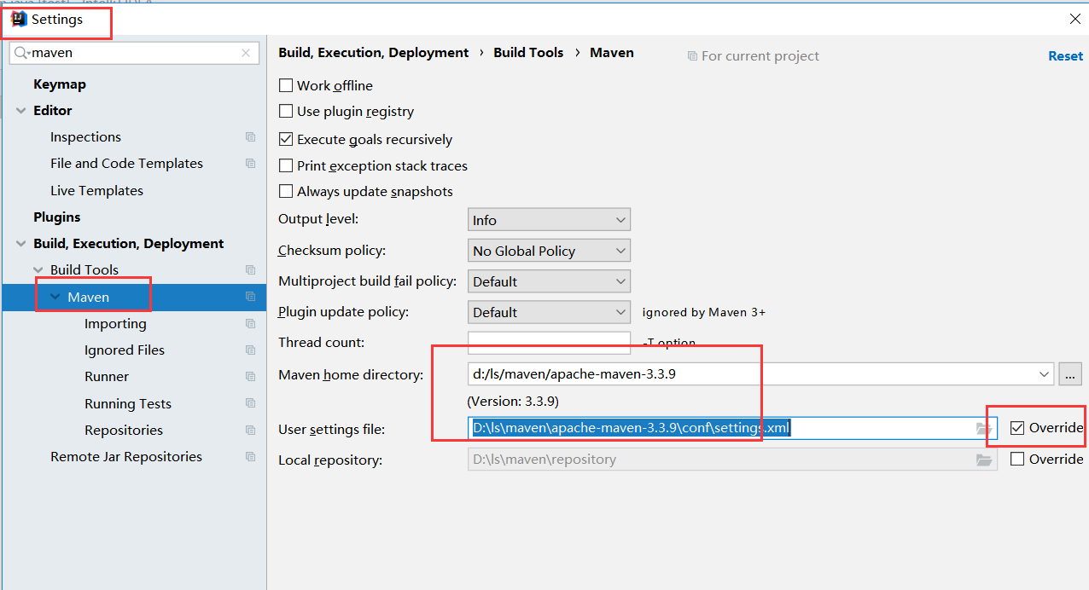This screenshot has height=590, width=1089.
Task: Click project-level icon on Maven row
Action: click(250, 297)
